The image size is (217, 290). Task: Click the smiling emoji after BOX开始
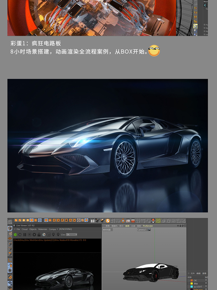pos(154,50)
